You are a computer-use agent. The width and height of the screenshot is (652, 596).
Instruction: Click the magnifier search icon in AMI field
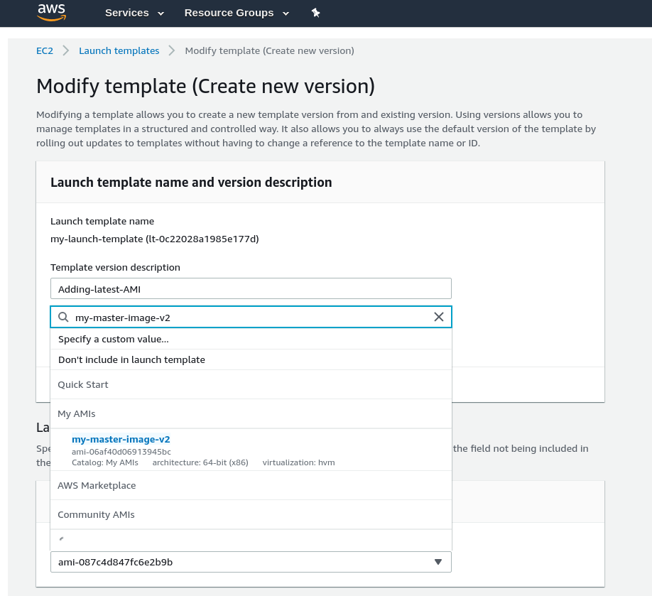click(63, 318)
